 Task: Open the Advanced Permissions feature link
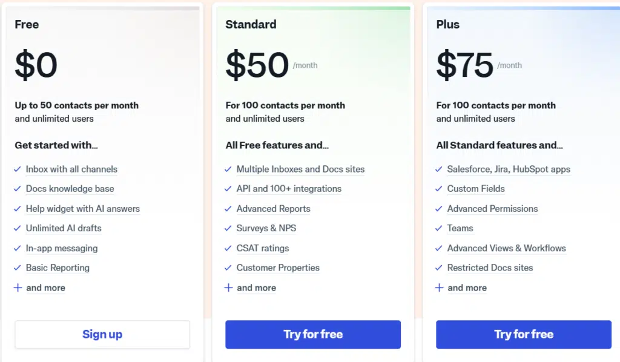tap(492, 209)
